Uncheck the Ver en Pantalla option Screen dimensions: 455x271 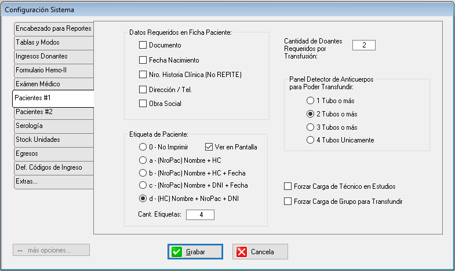coord(209,147)
